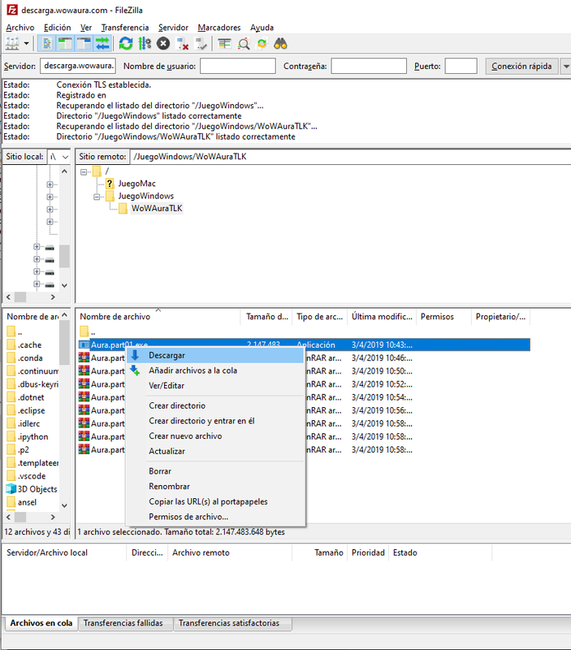Viewport: 571px width, 650px height.
Task: Click the Puerto input field
Action: [x=461, y=66]
